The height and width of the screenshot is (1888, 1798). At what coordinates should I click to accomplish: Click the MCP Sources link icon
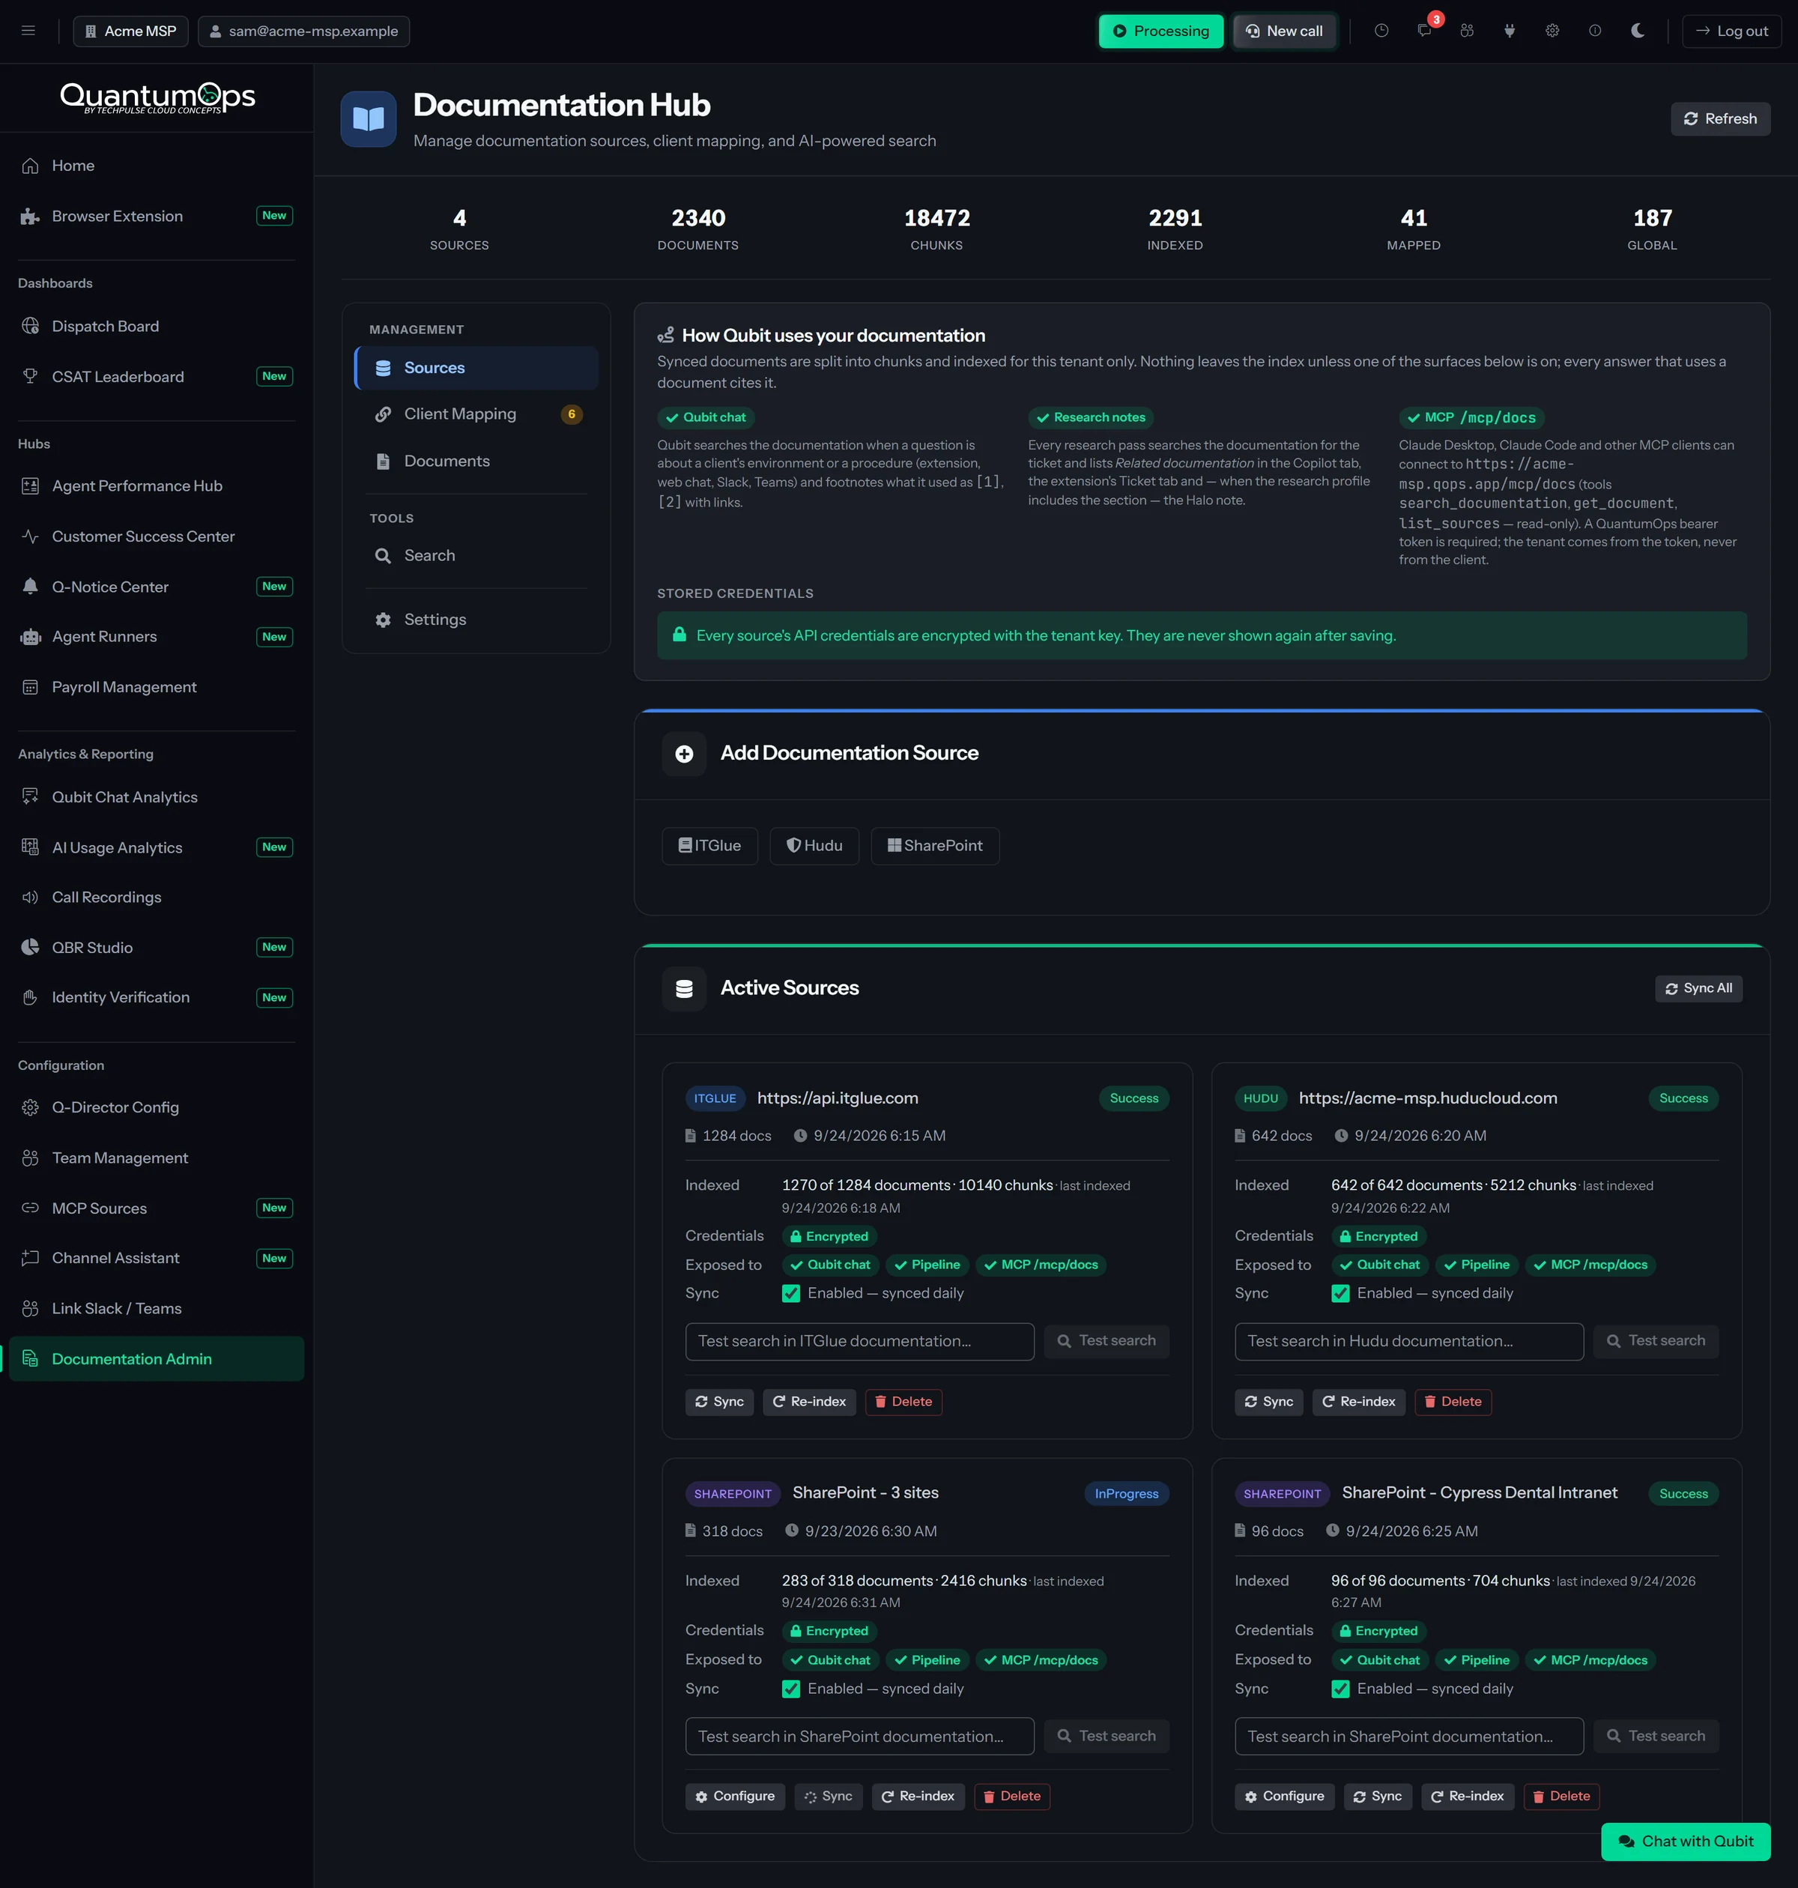(x=31, y=1208)
